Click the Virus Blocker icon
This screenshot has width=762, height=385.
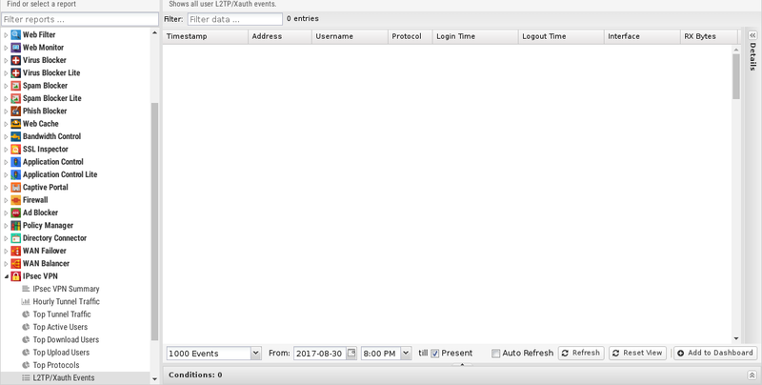pyautogui.click(x=15, y=60)
